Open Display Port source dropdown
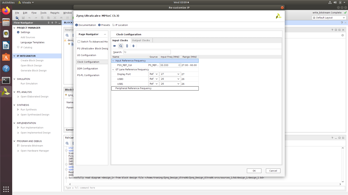348x195 pixels. [x=154, y=74]
